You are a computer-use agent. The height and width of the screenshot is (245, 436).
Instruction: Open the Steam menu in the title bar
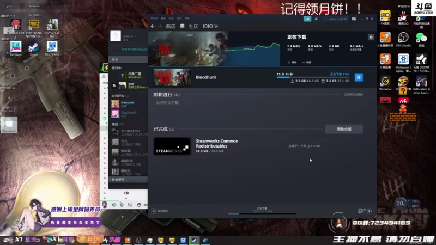[154, 19]
